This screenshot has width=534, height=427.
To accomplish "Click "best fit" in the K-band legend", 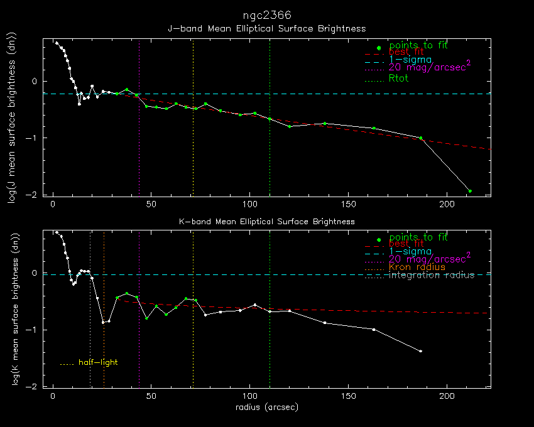I will [406, 244].
